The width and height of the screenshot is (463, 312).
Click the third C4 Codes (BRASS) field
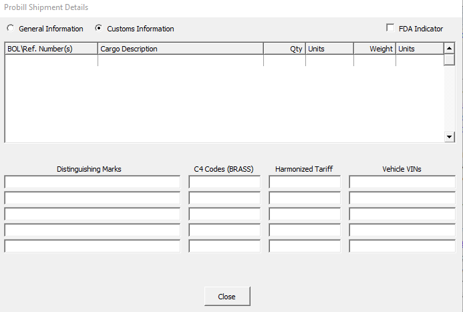(x=224, y=214)
